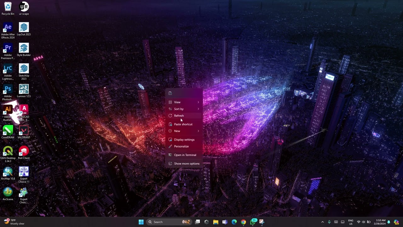Open the Snipping Tool taskbar icon
The image size is (403, 227).
262,222
